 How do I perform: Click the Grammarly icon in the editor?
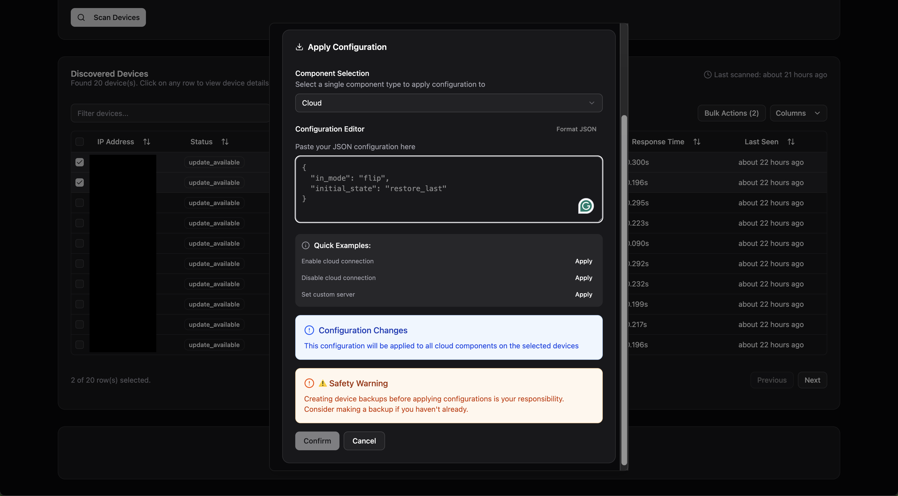click(586, 206)
